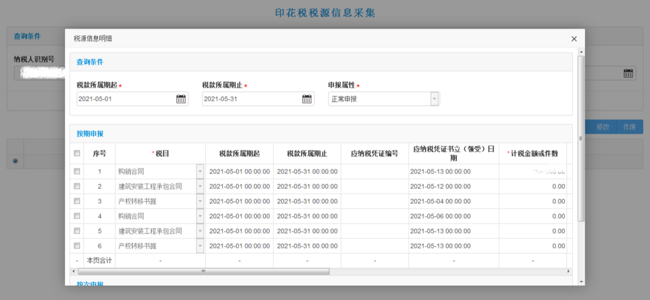The image size is (650, 300).
Task: Click the 税款所属期起 date input field
Action: [x=132, y=99]
